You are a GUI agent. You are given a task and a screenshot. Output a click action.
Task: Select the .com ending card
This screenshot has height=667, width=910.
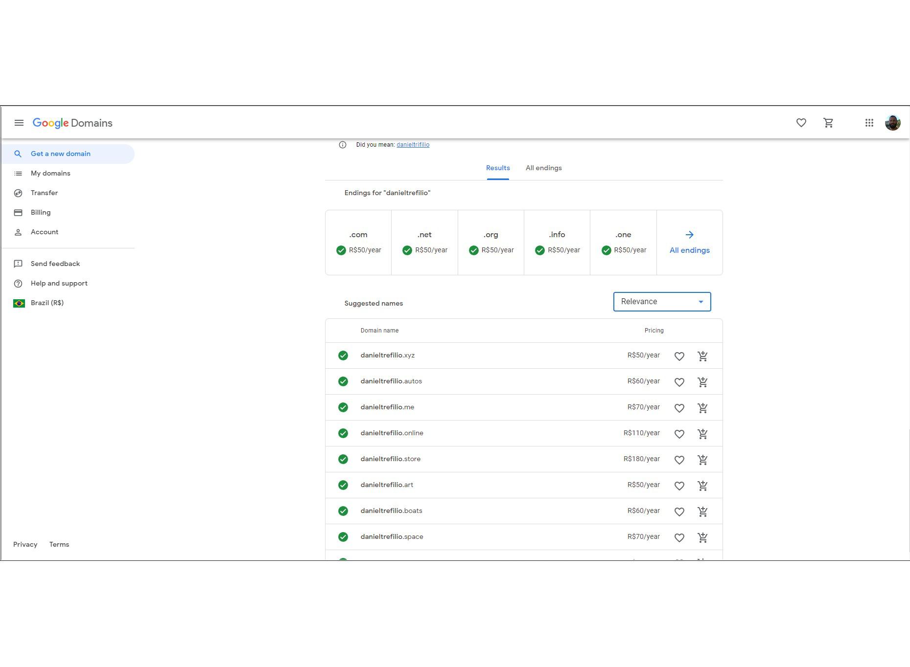[x=358, y=243]
